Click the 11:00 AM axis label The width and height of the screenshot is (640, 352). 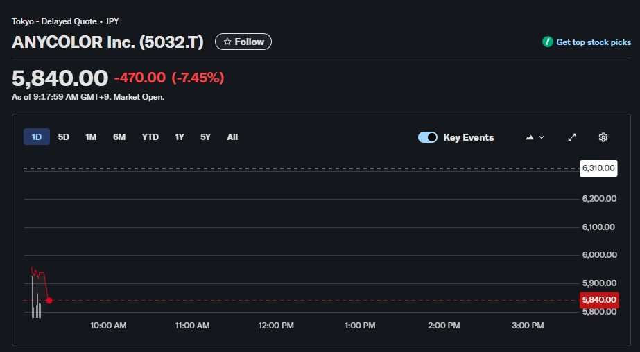[x=192, y=326]
